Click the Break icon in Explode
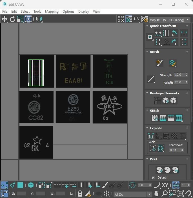 pos(151,136)
